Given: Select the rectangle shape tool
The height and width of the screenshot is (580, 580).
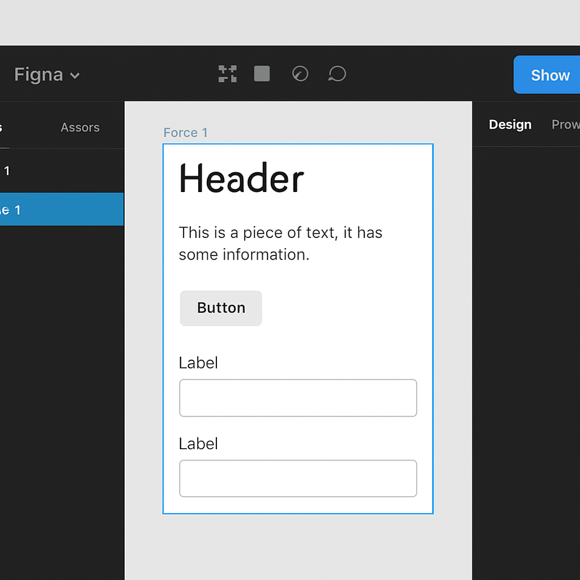Looking at the screenshot, I should point(262,74).
